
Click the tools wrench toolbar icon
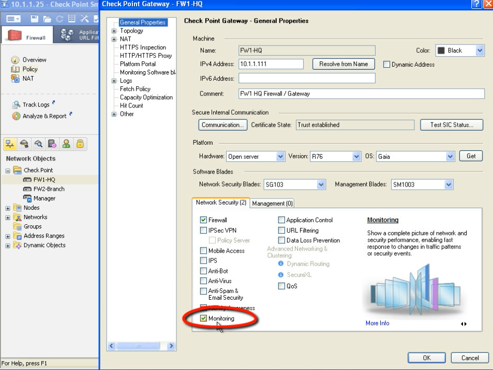pos(84,19)
